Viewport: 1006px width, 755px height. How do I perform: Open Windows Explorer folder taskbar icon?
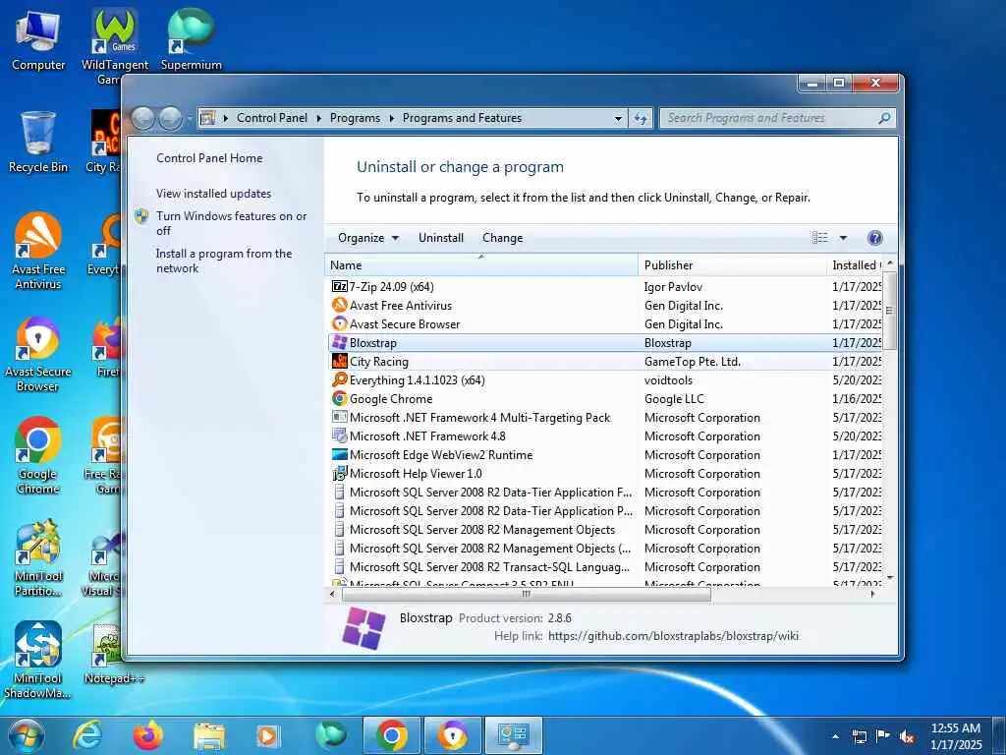coord(208,736)
